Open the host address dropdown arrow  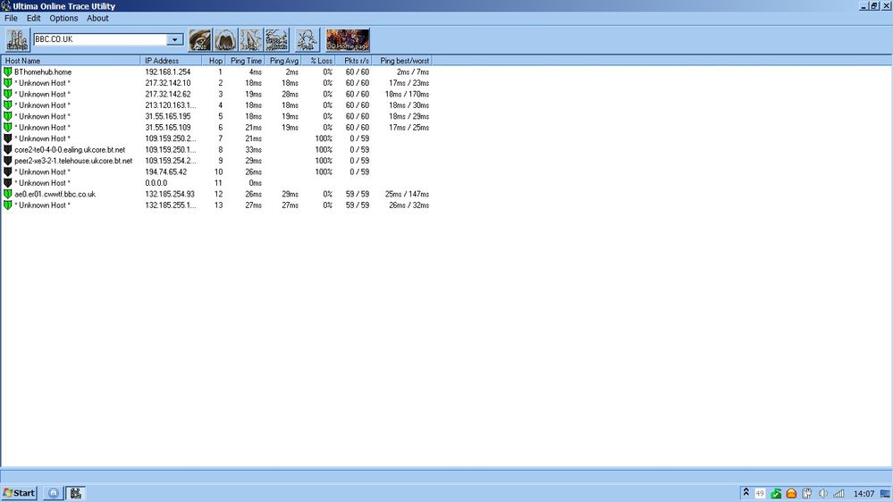(175, 39)
